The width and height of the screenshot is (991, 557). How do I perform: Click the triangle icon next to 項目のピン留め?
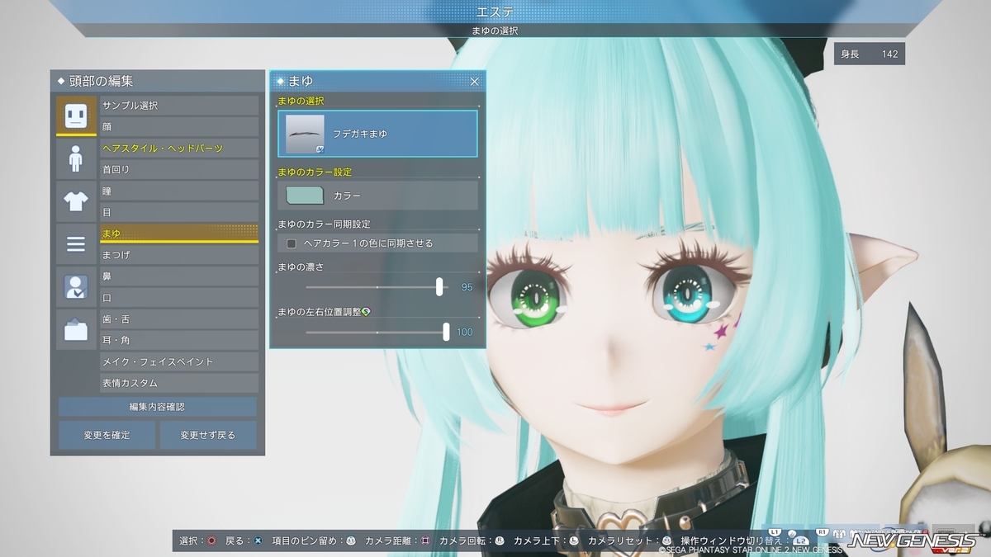point(351,541)
